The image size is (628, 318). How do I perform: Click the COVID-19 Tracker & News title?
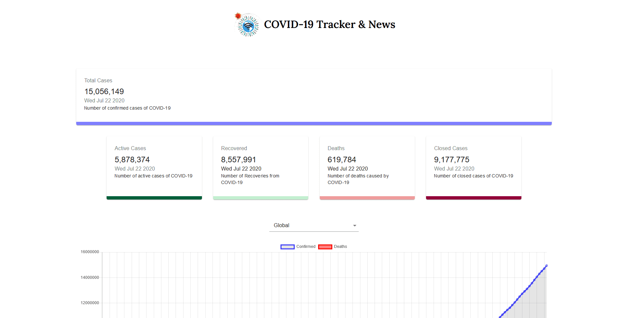click(329, 24)
